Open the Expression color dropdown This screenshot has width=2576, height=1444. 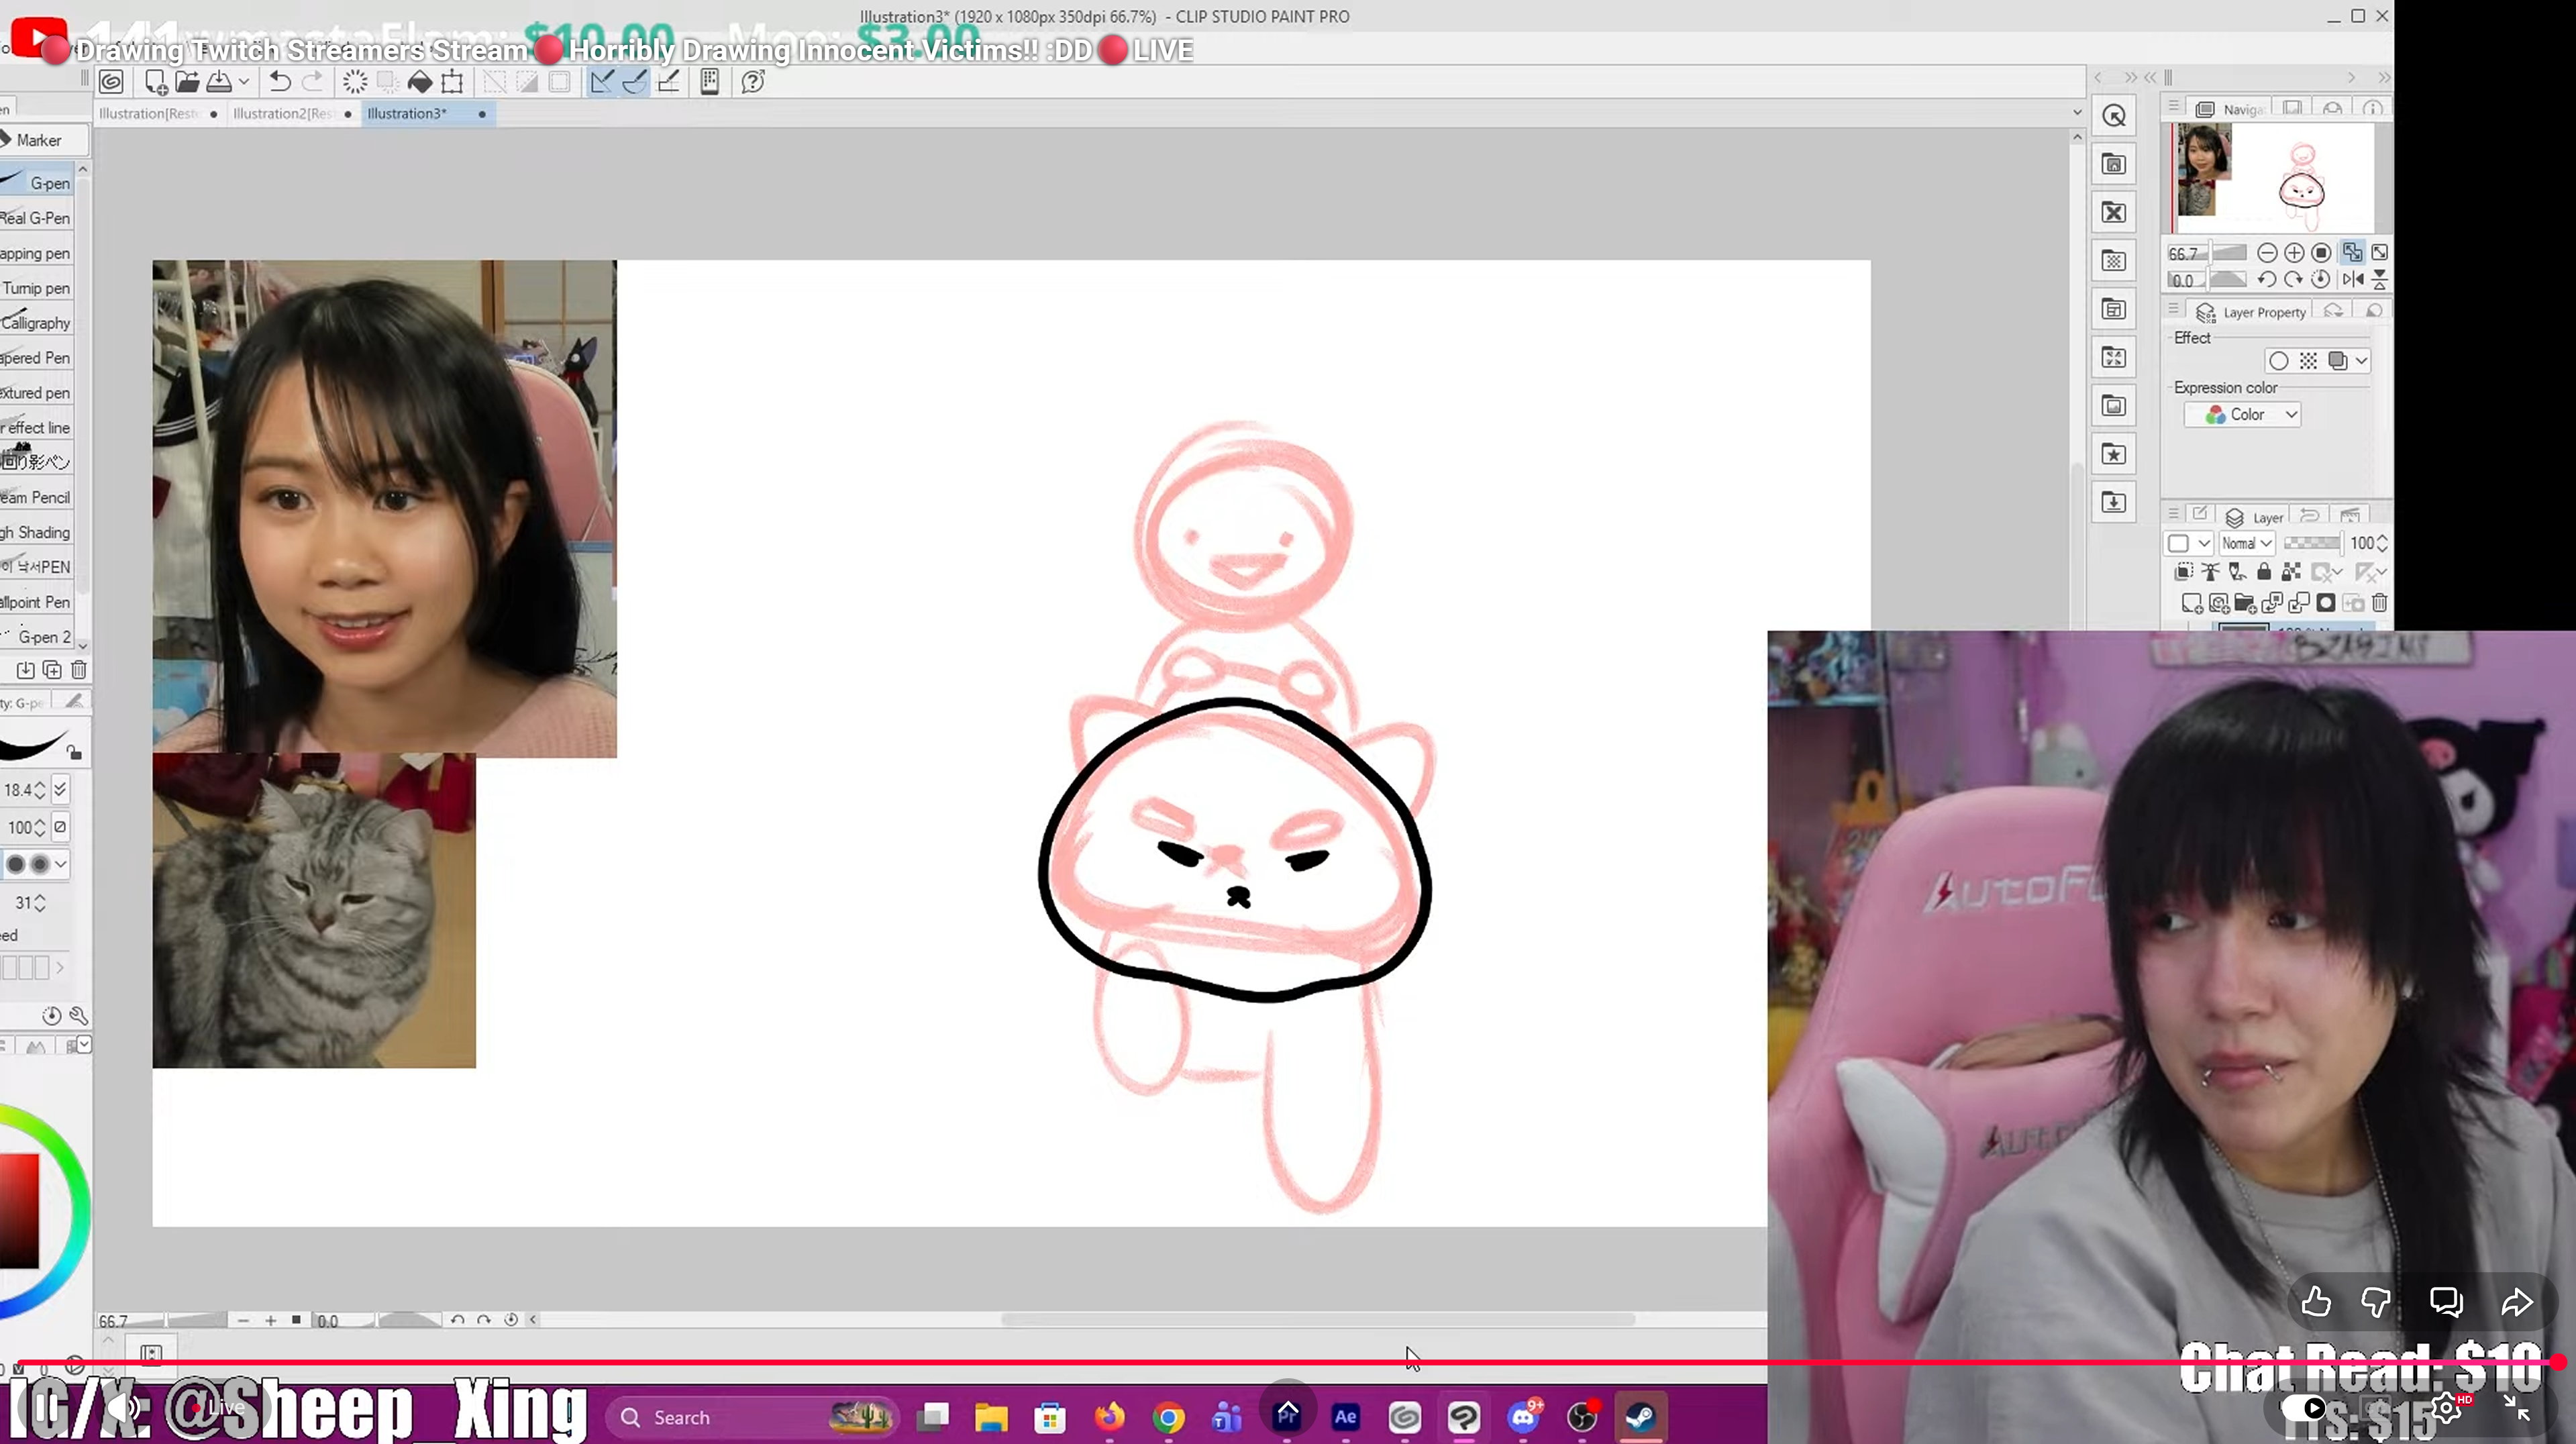point(2243,414)
